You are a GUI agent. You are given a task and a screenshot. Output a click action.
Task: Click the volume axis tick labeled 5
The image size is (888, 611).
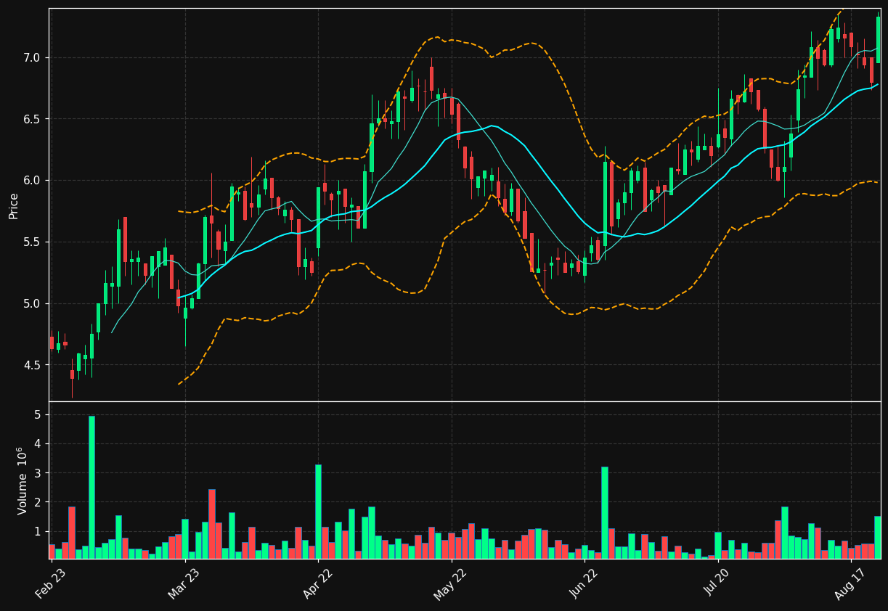[x=38, y=415]
